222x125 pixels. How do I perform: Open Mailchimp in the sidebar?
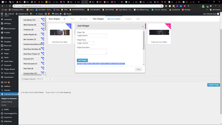(8, 121)
